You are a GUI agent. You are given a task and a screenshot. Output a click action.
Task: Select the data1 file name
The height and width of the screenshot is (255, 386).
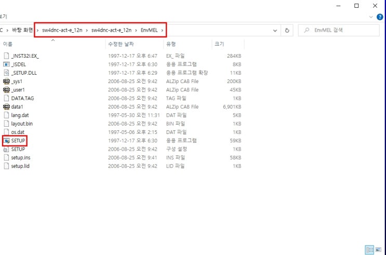click(17, 107)
